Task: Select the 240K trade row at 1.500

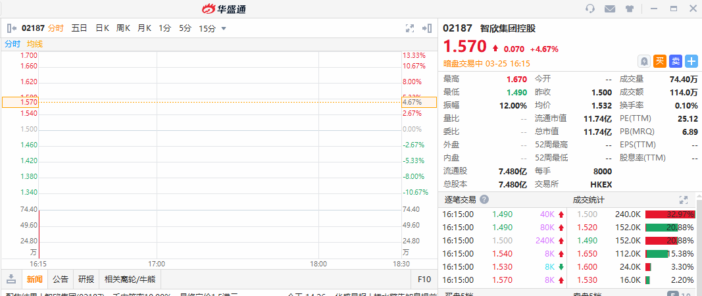Action: pyautogui.click(x=503, y=241)
